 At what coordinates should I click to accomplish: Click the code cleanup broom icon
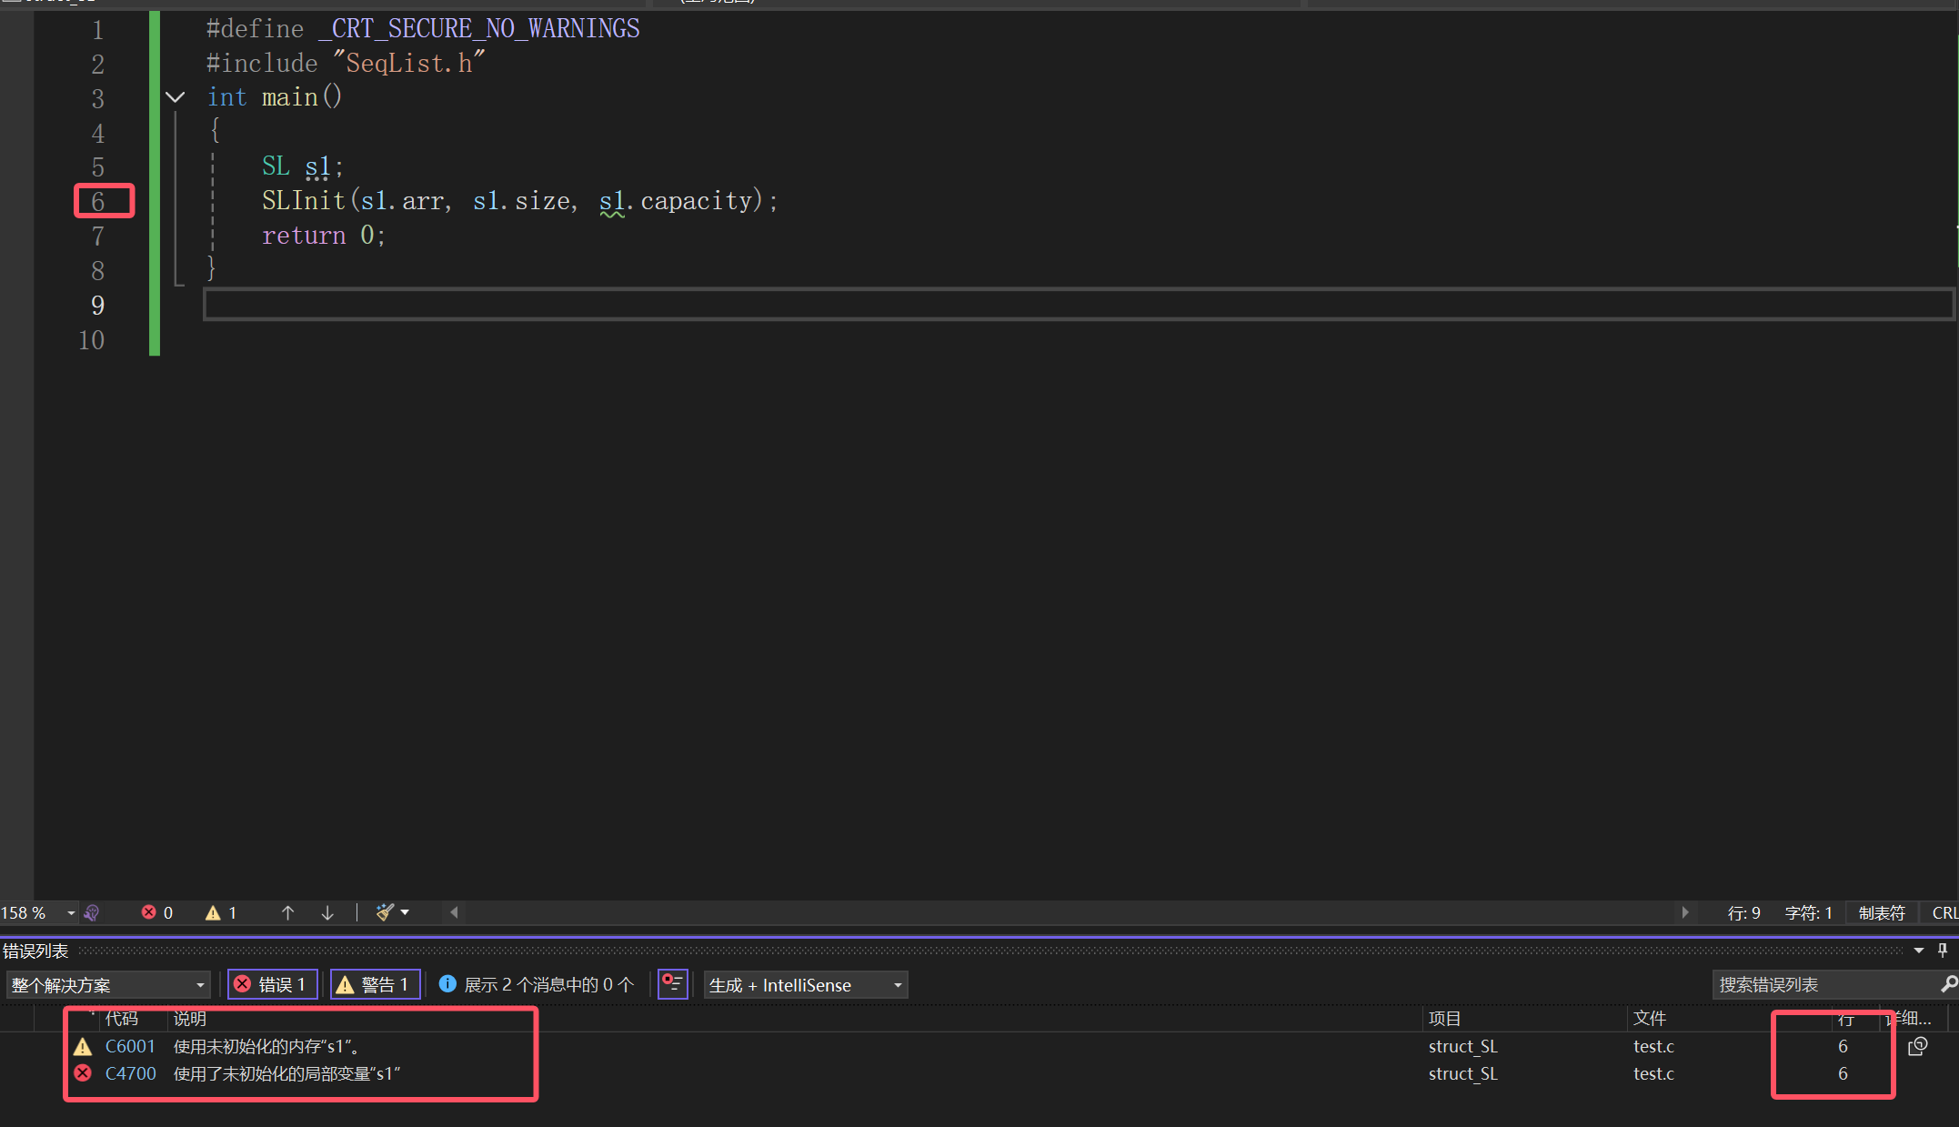[x=385, y=912]
